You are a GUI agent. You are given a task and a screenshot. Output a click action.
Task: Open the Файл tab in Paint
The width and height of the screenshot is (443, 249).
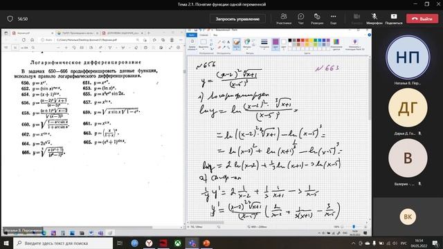tap(192, 35)
